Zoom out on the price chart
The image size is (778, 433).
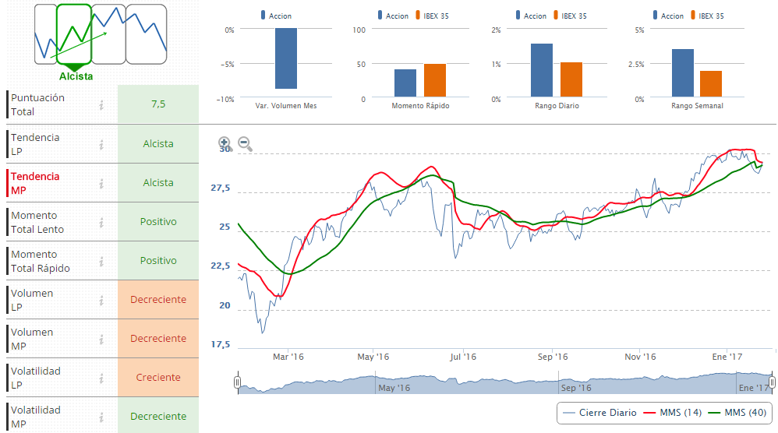coord(245,143)
